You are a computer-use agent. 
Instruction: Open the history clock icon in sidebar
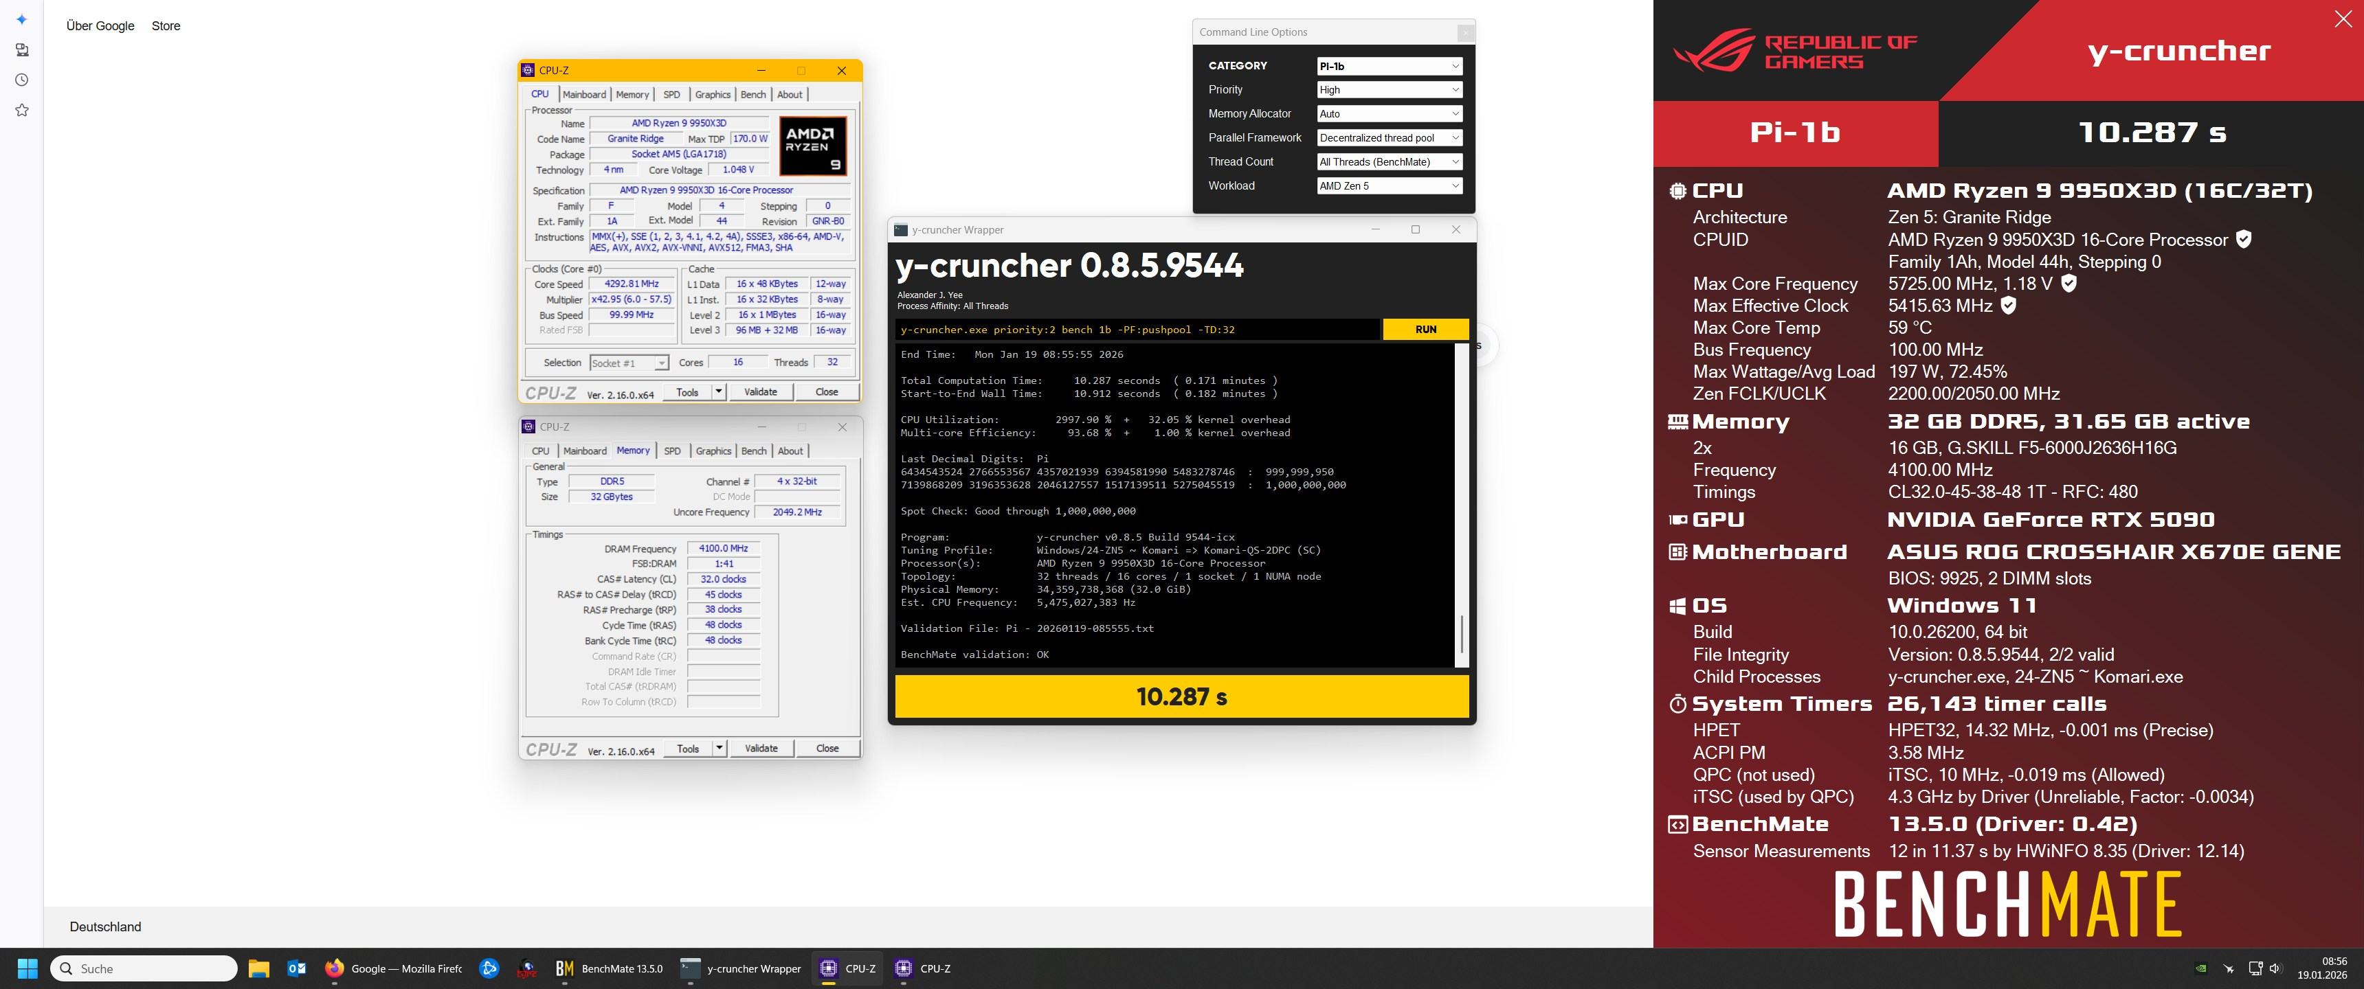pos(22,80)
